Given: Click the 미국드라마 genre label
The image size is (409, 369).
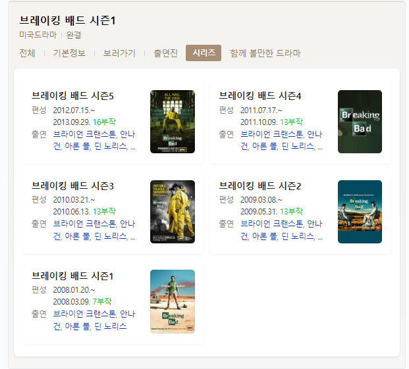Looking at the screenshot, I should pyautogui.click(x=38, y=35).
